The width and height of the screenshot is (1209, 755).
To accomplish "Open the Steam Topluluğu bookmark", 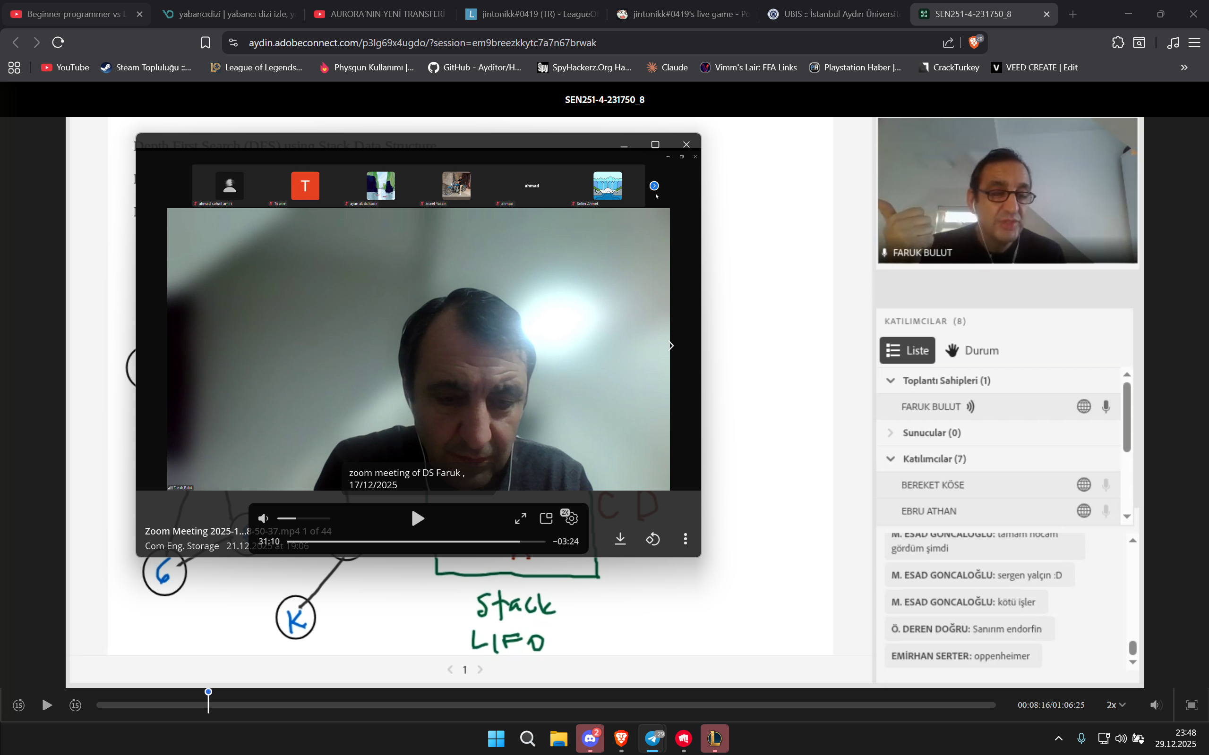I will pyautogui.click(x=146, y=68).
